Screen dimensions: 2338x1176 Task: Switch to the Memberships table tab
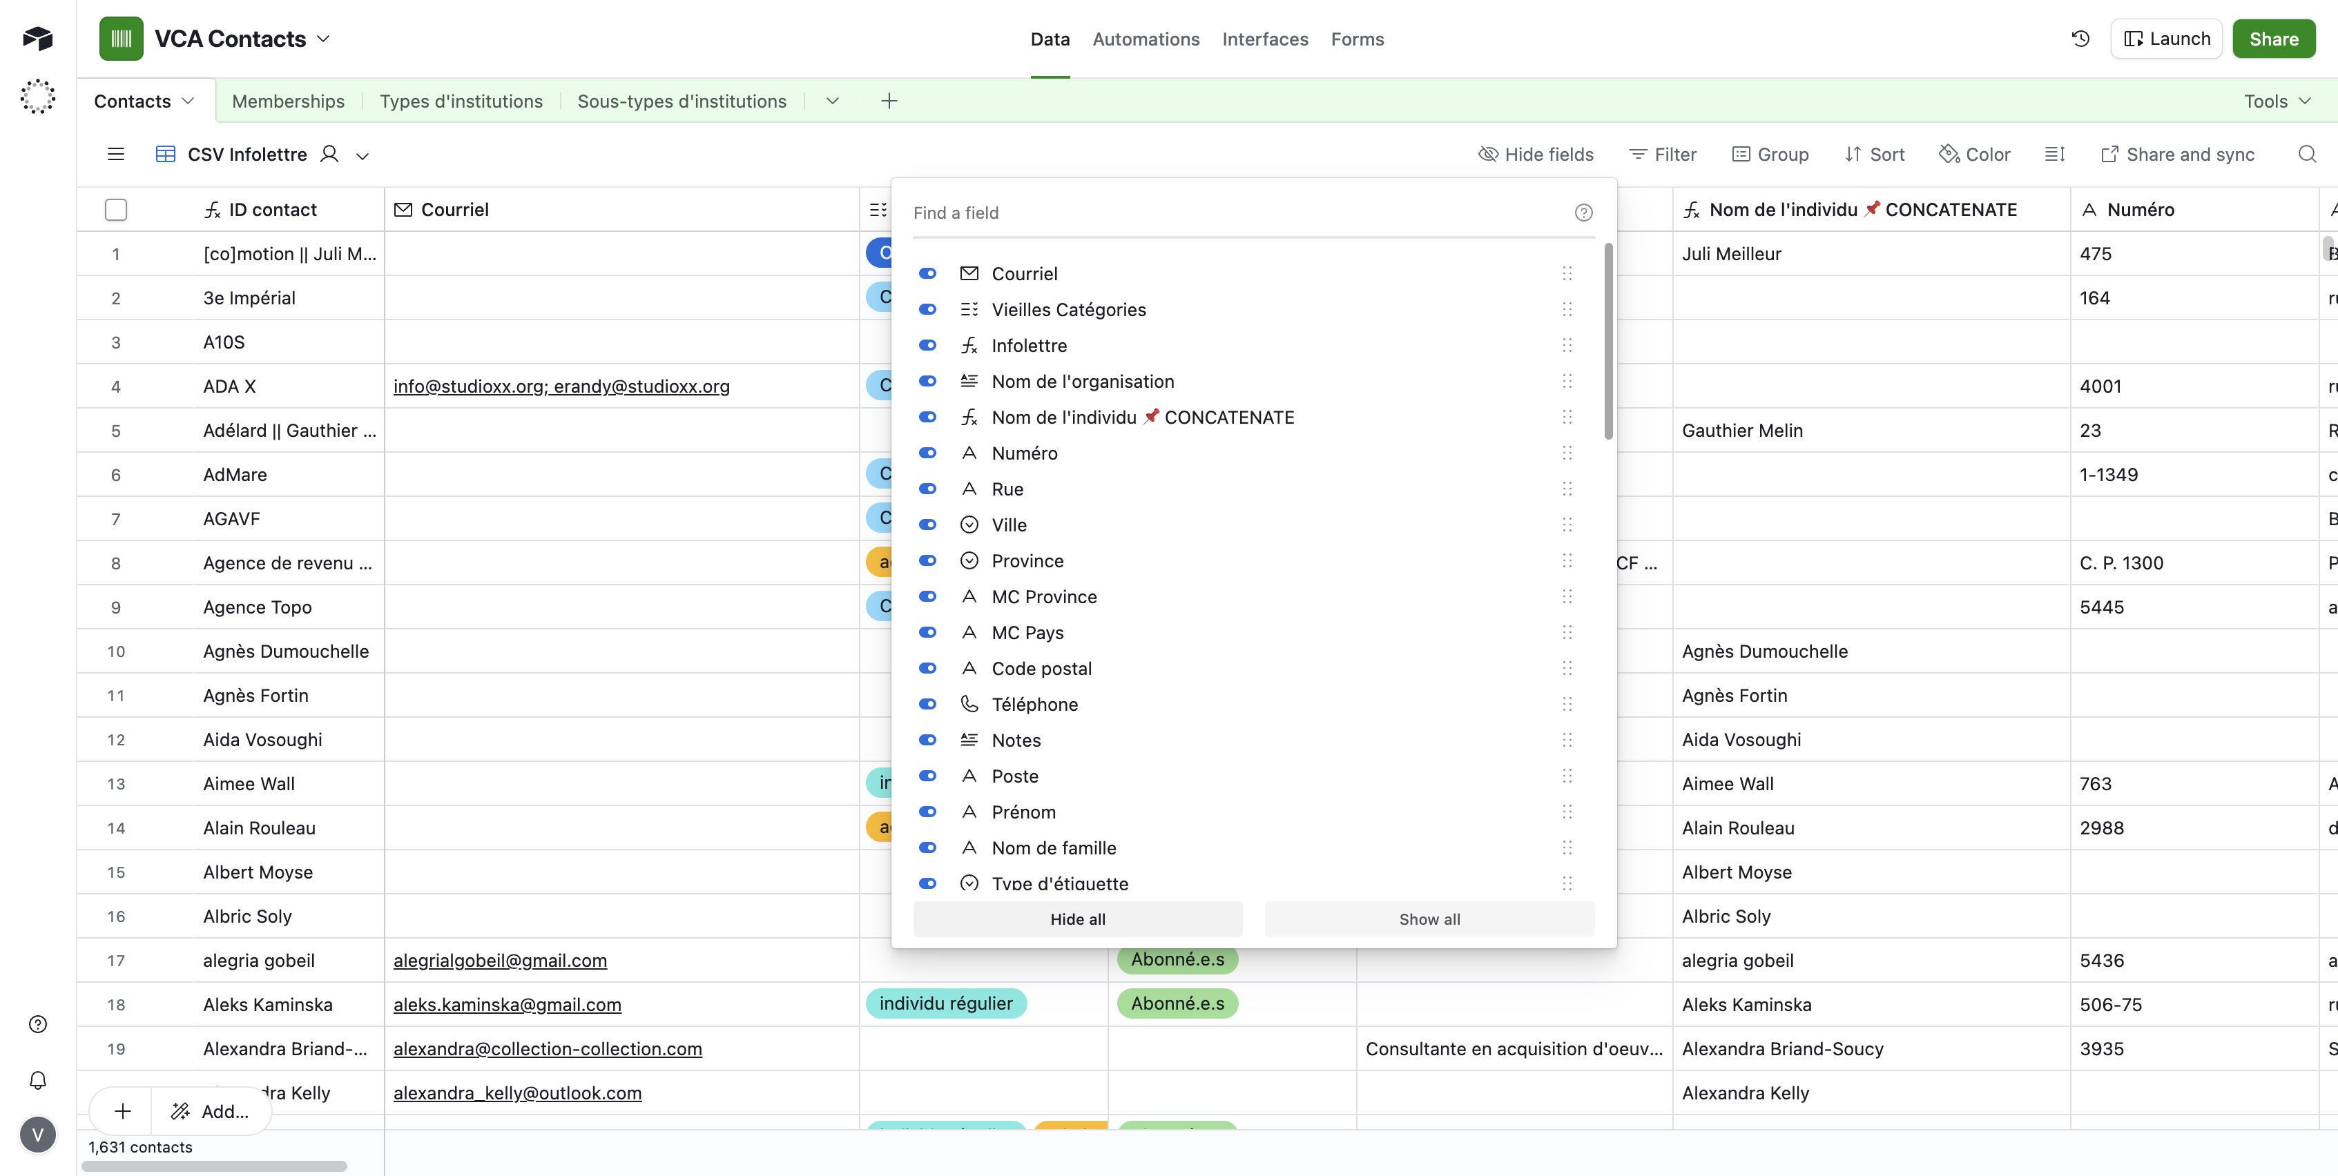(288, 101)
